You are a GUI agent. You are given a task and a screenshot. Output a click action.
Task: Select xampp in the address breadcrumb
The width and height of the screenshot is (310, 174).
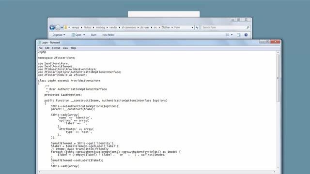click(76, 28)
